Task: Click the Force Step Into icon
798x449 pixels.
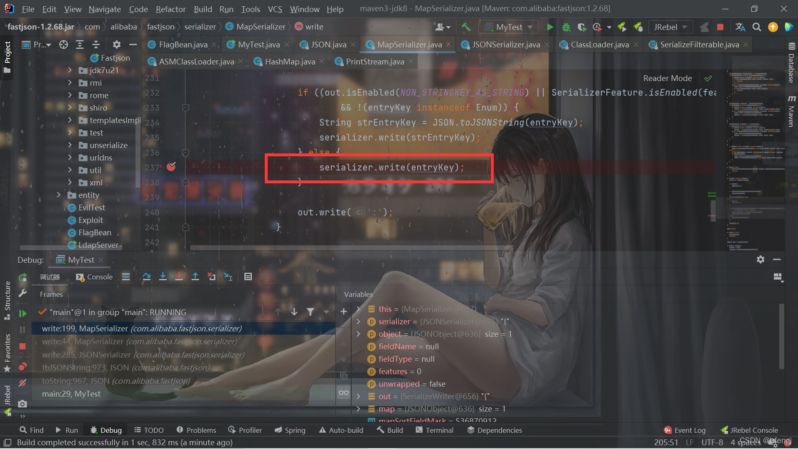Action: coord(179,277)
